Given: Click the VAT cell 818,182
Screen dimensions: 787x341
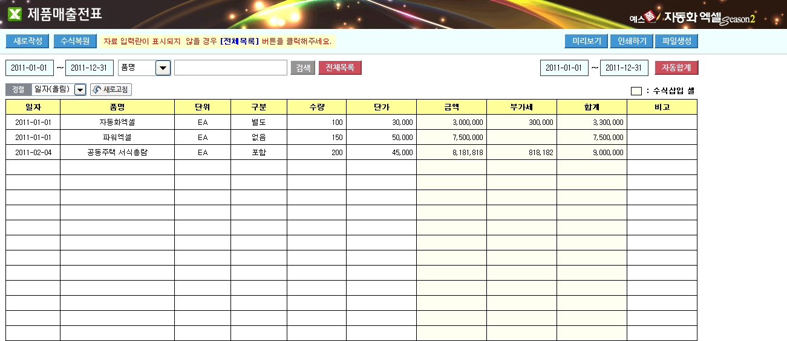Looking at the screenshot, I should pyautogui.click(x=522, y=152).
